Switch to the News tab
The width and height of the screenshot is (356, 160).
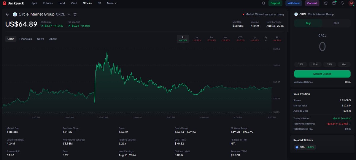click(x=40, y=39)
